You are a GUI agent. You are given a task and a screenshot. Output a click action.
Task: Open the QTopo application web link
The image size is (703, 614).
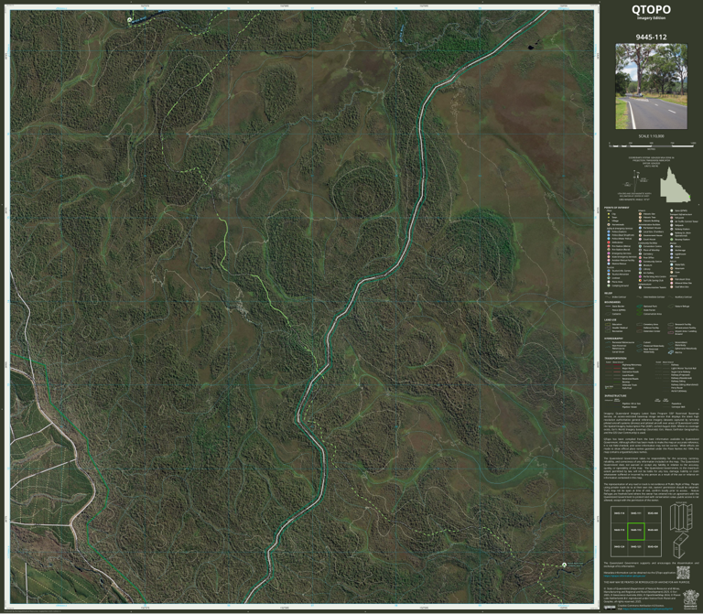coord(624,576)
